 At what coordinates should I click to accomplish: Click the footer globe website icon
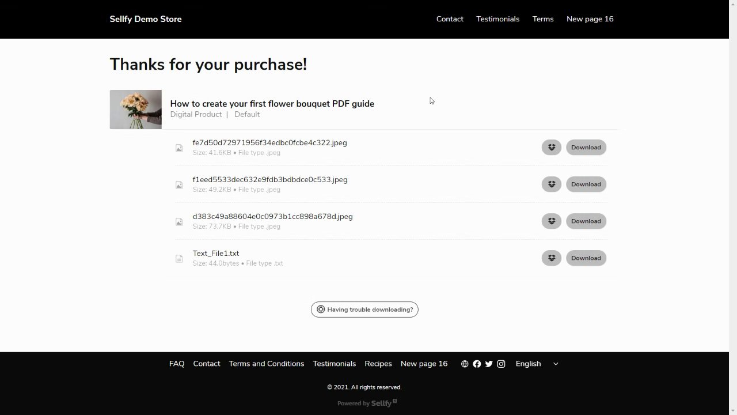(465, 364)
